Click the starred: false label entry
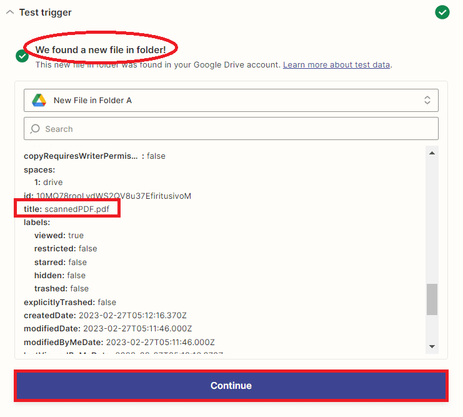463x417 pixels. point(61,262)
